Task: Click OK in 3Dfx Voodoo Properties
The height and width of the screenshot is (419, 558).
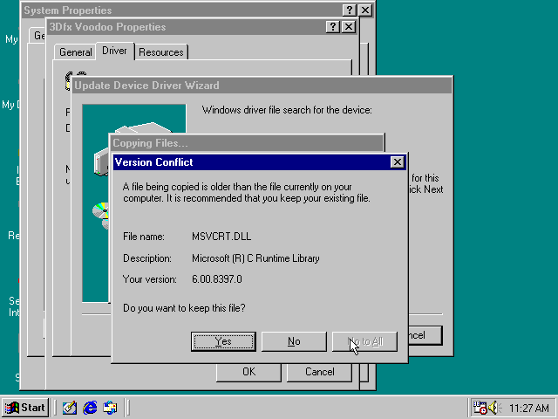Action: pos(248,372)
